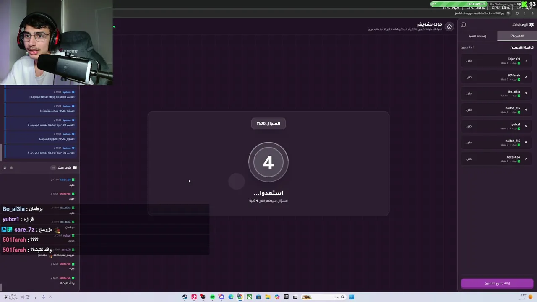Kick player Bo_al3la with the طرد button
Image resolution: width=537 pixels, height=302 pixels.
point(469,94)
